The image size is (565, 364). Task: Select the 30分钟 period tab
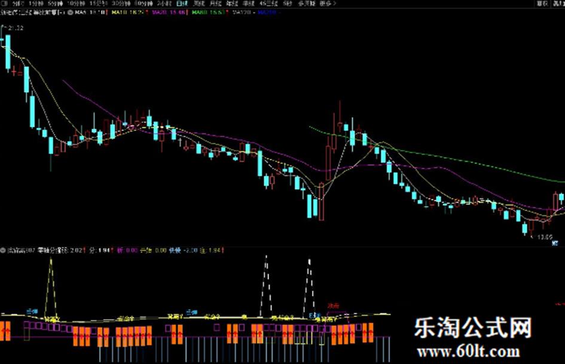121,4
